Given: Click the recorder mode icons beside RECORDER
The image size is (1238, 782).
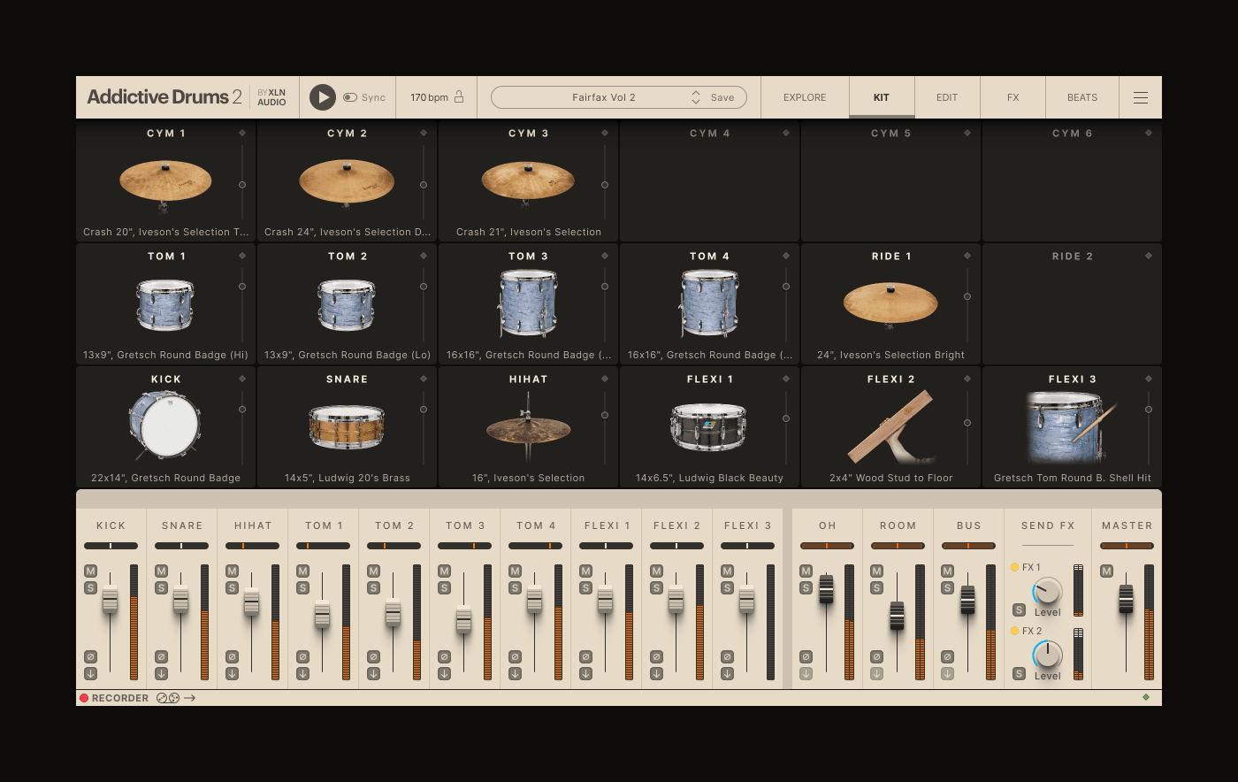Looking at the screenshot, I should tap(168, 698).
